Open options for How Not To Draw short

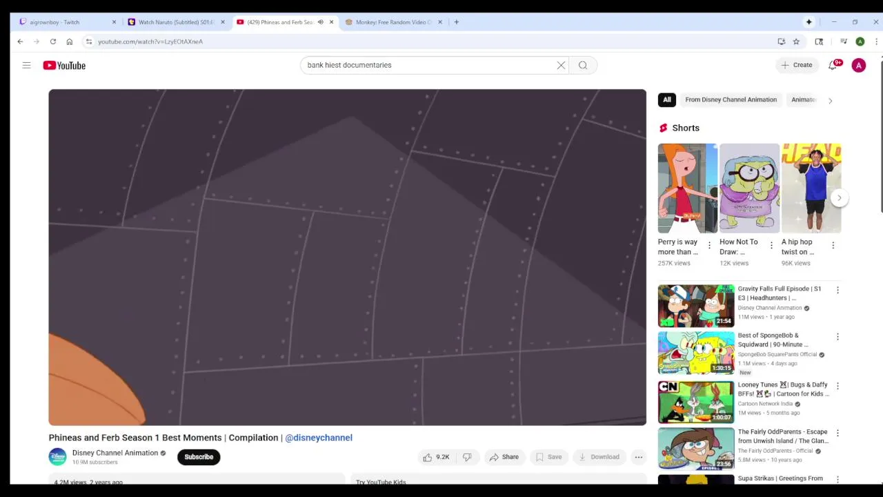point(771,245)
